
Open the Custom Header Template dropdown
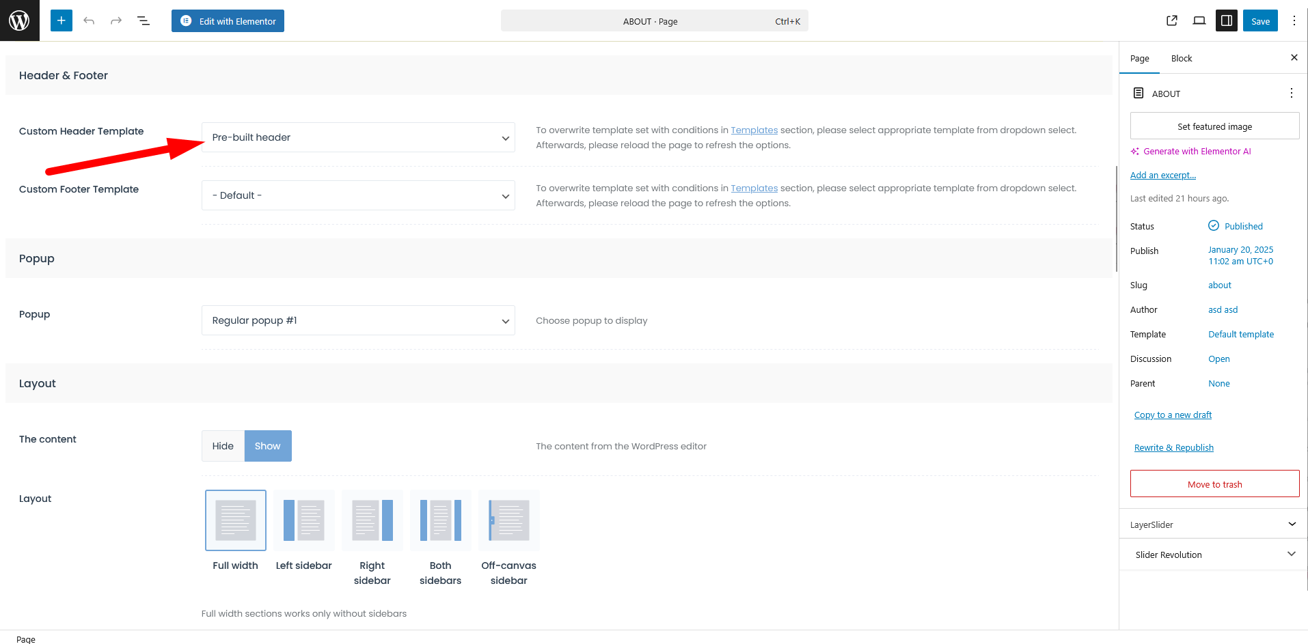(358, 137)
